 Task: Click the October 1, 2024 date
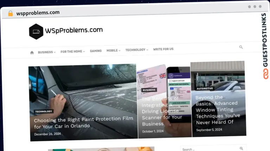(x=153, y=131)
